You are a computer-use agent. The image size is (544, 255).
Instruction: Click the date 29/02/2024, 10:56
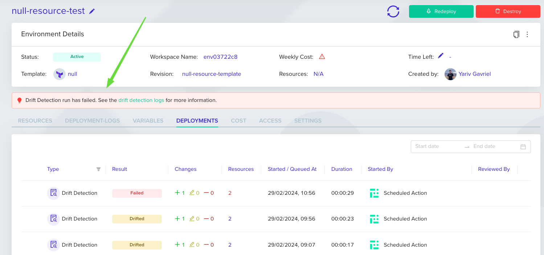[291, 193]
